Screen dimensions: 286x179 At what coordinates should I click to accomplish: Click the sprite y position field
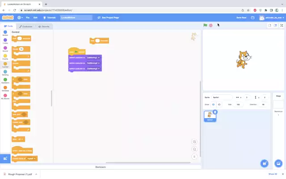click(265, 98)
